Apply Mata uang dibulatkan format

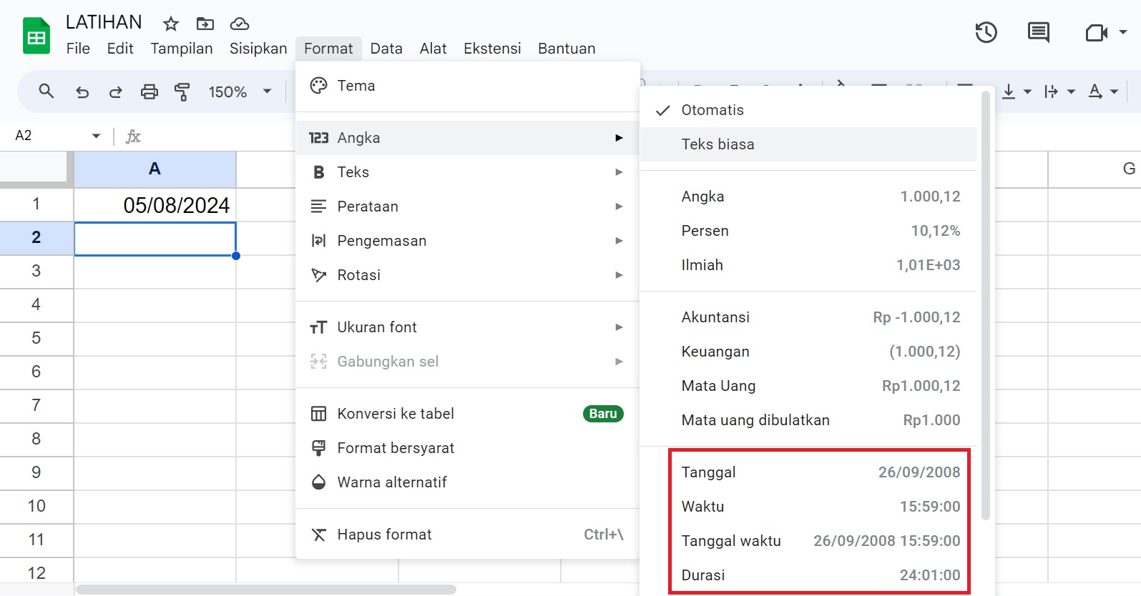tap(808, 420)
